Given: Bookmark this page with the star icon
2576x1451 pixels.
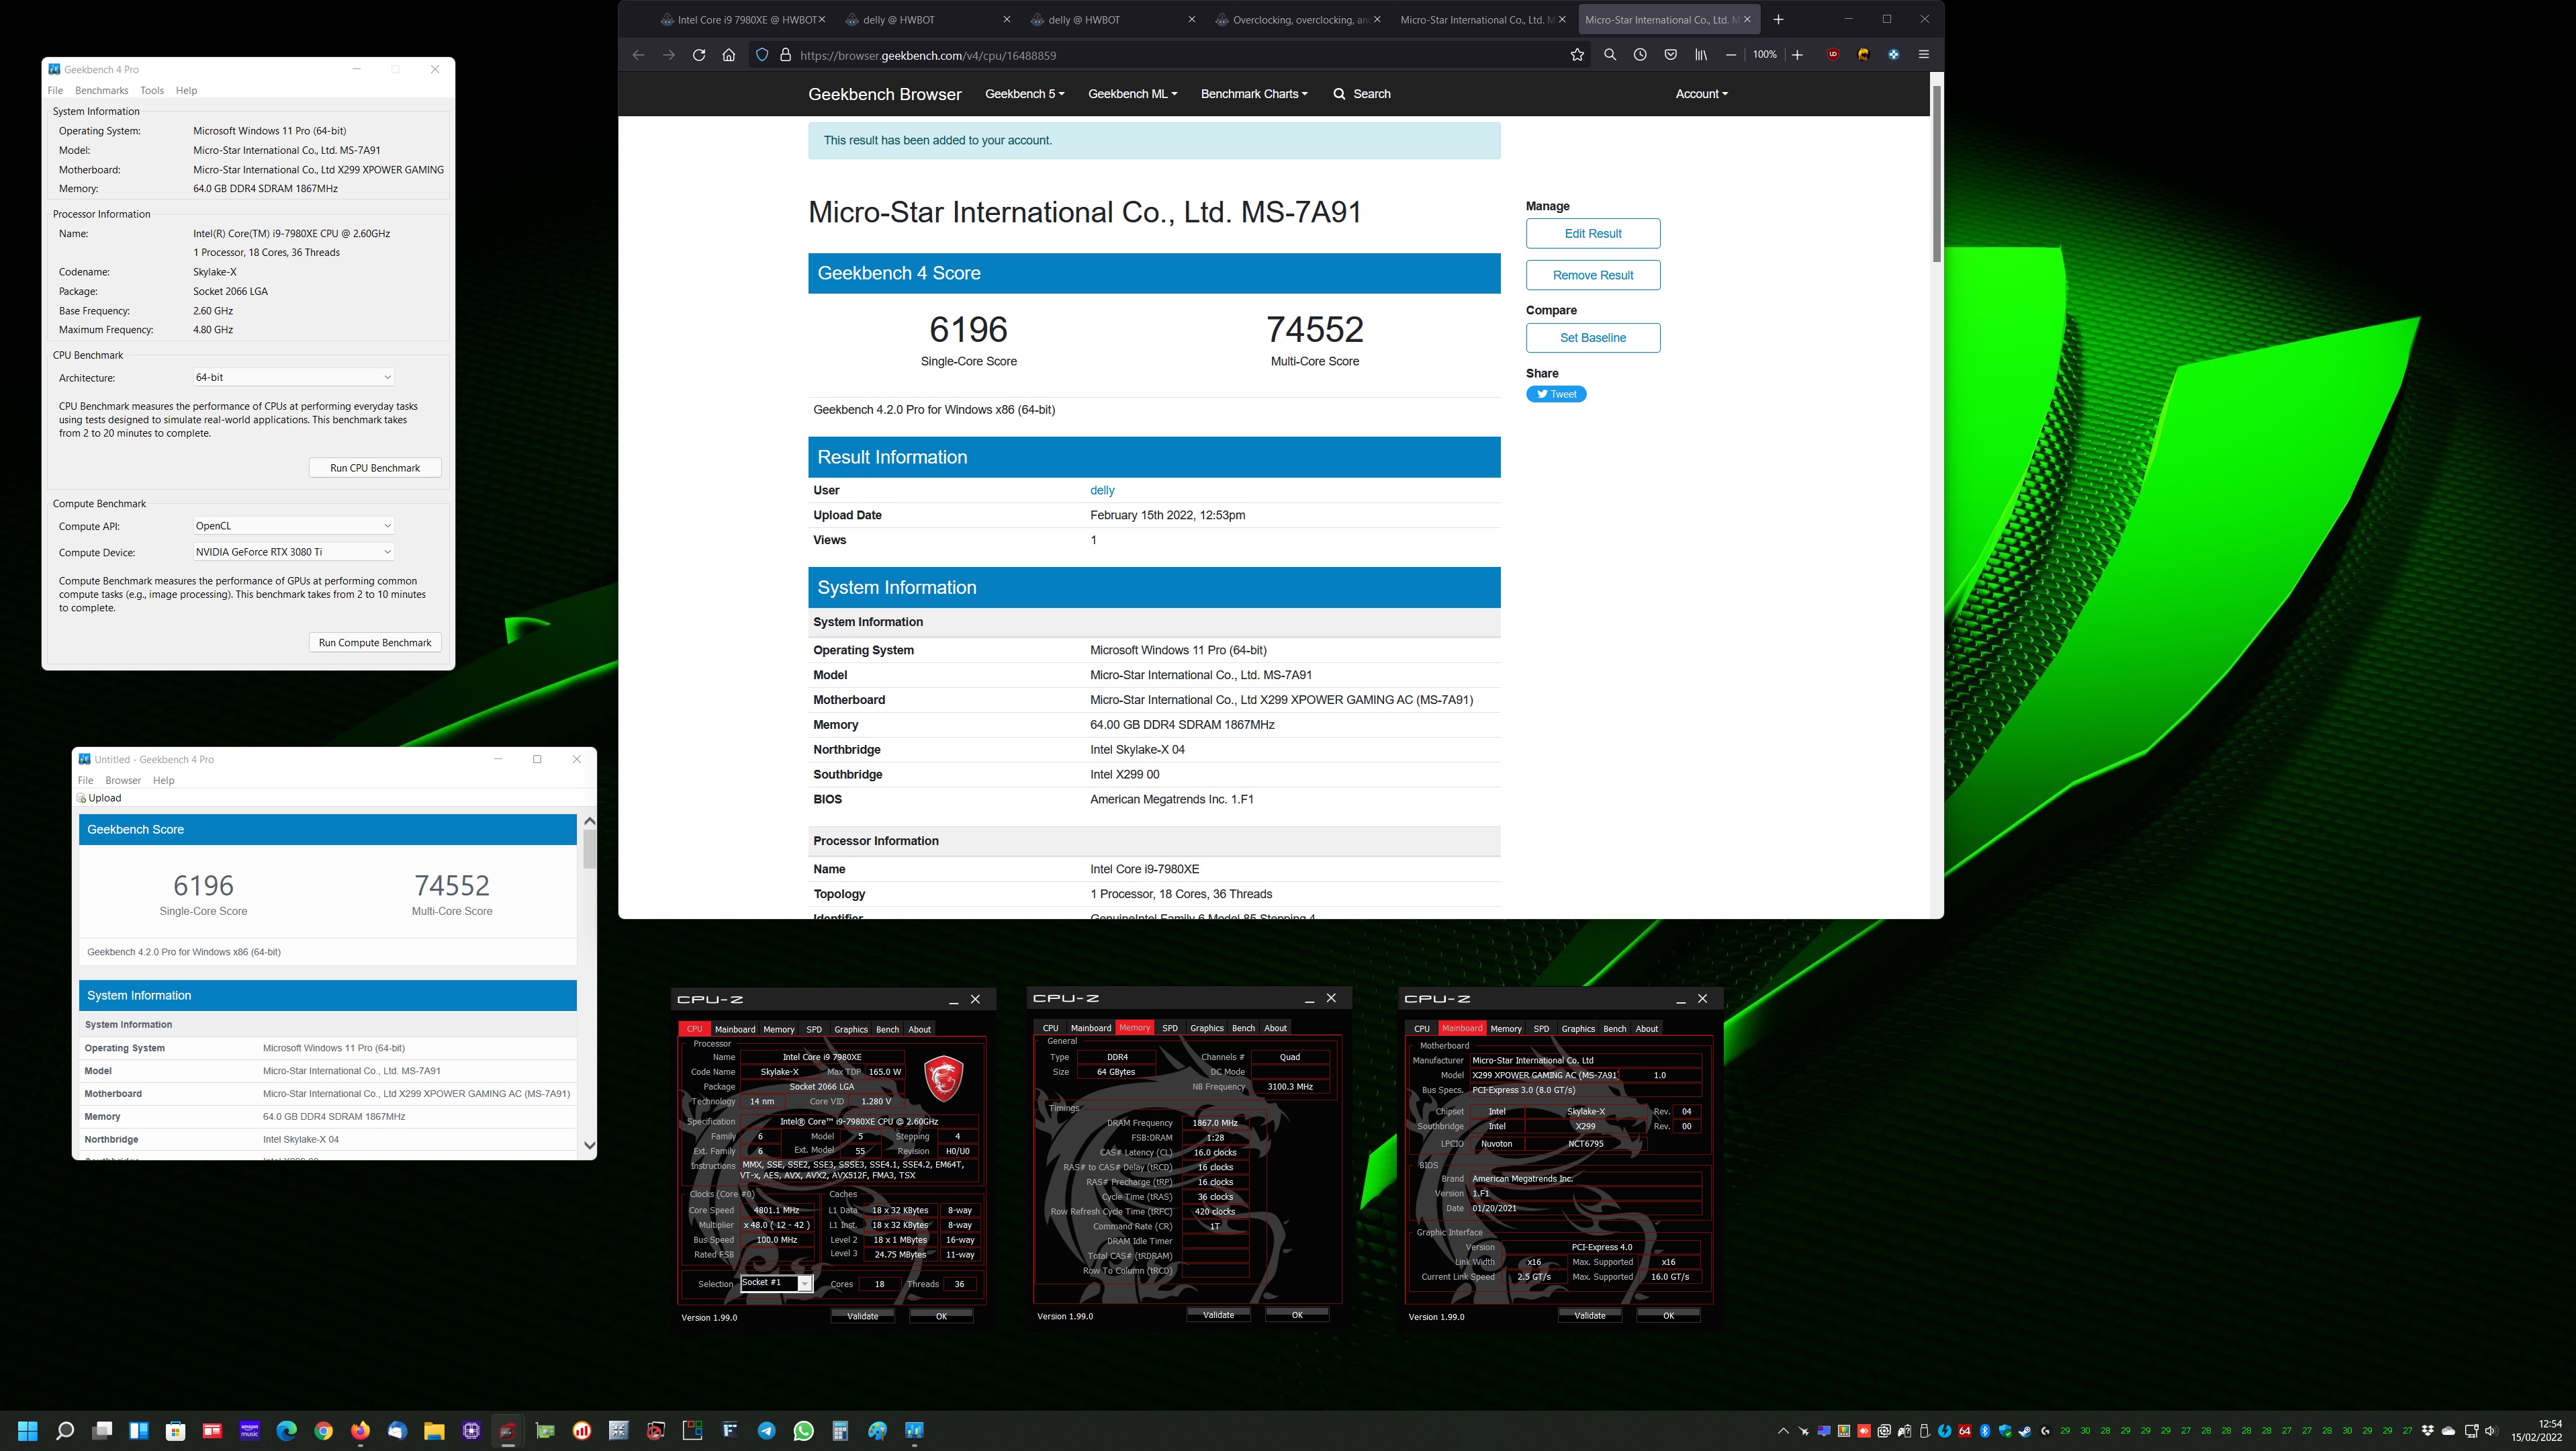Looking at the screenshot, I should tap(1577, 55).
